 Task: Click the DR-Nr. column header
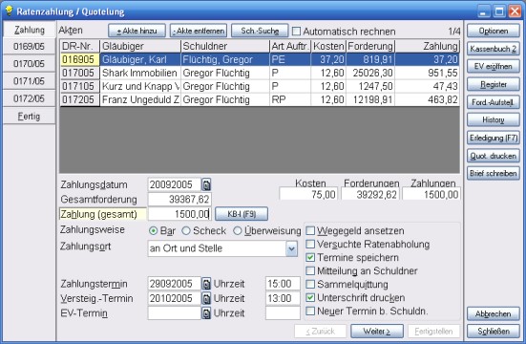tap(80, 46)
